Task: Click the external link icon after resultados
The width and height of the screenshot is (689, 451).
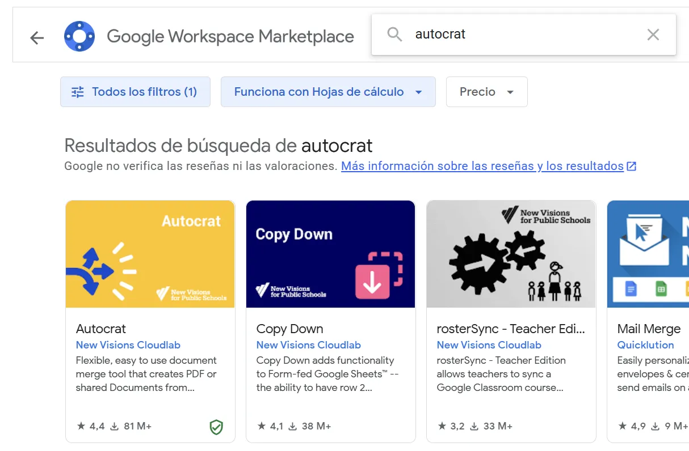Action: coord(631,167)
